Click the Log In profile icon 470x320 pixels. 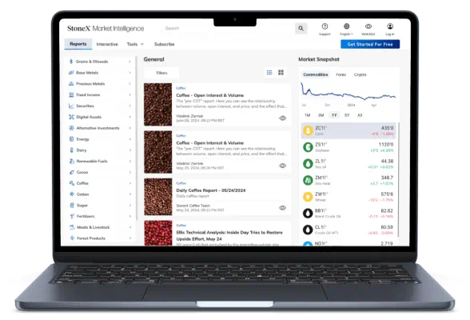[390, 26]
